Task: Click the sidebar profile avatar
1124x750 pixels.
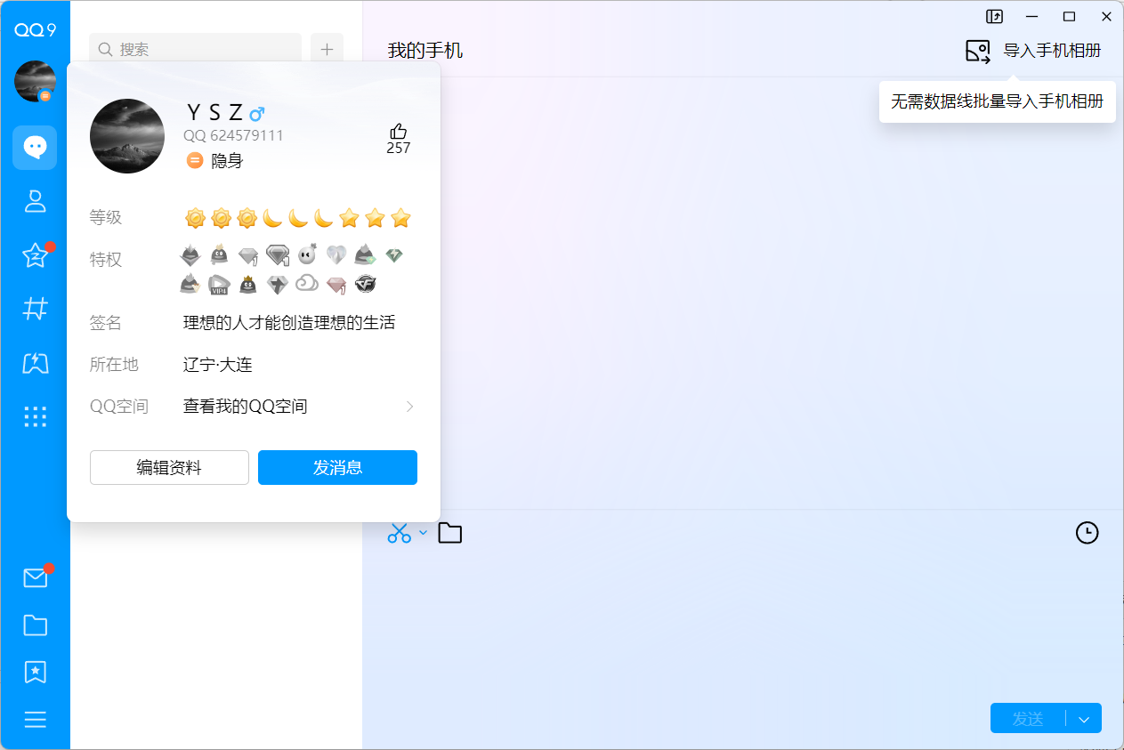Action: [x=35, y=81]
